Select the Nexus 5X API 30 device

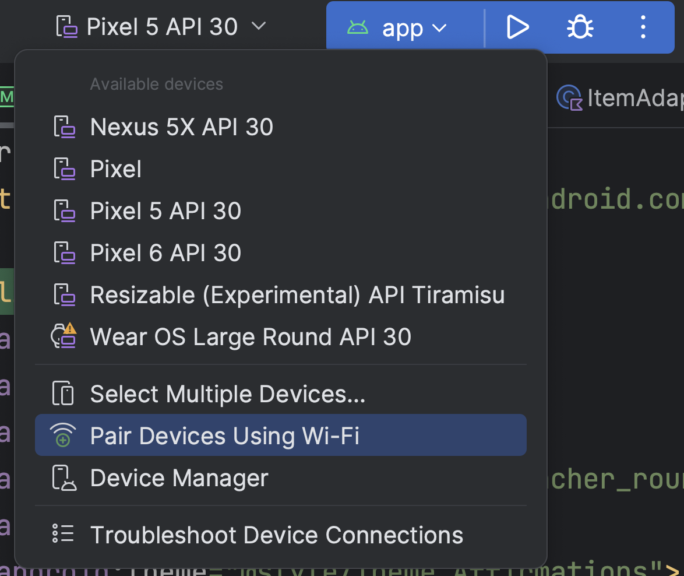click(x=182, y=127)
